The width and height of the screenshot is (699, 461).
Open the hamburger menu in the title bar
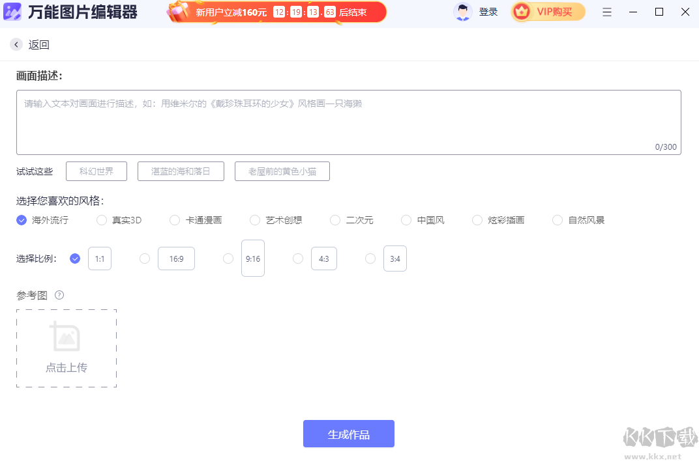pos(607,12)
